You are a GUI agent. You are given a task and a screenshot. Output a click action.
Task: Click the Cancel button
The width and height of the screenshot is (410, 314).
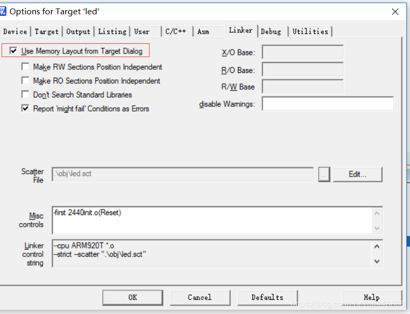[x=200, y=298]
